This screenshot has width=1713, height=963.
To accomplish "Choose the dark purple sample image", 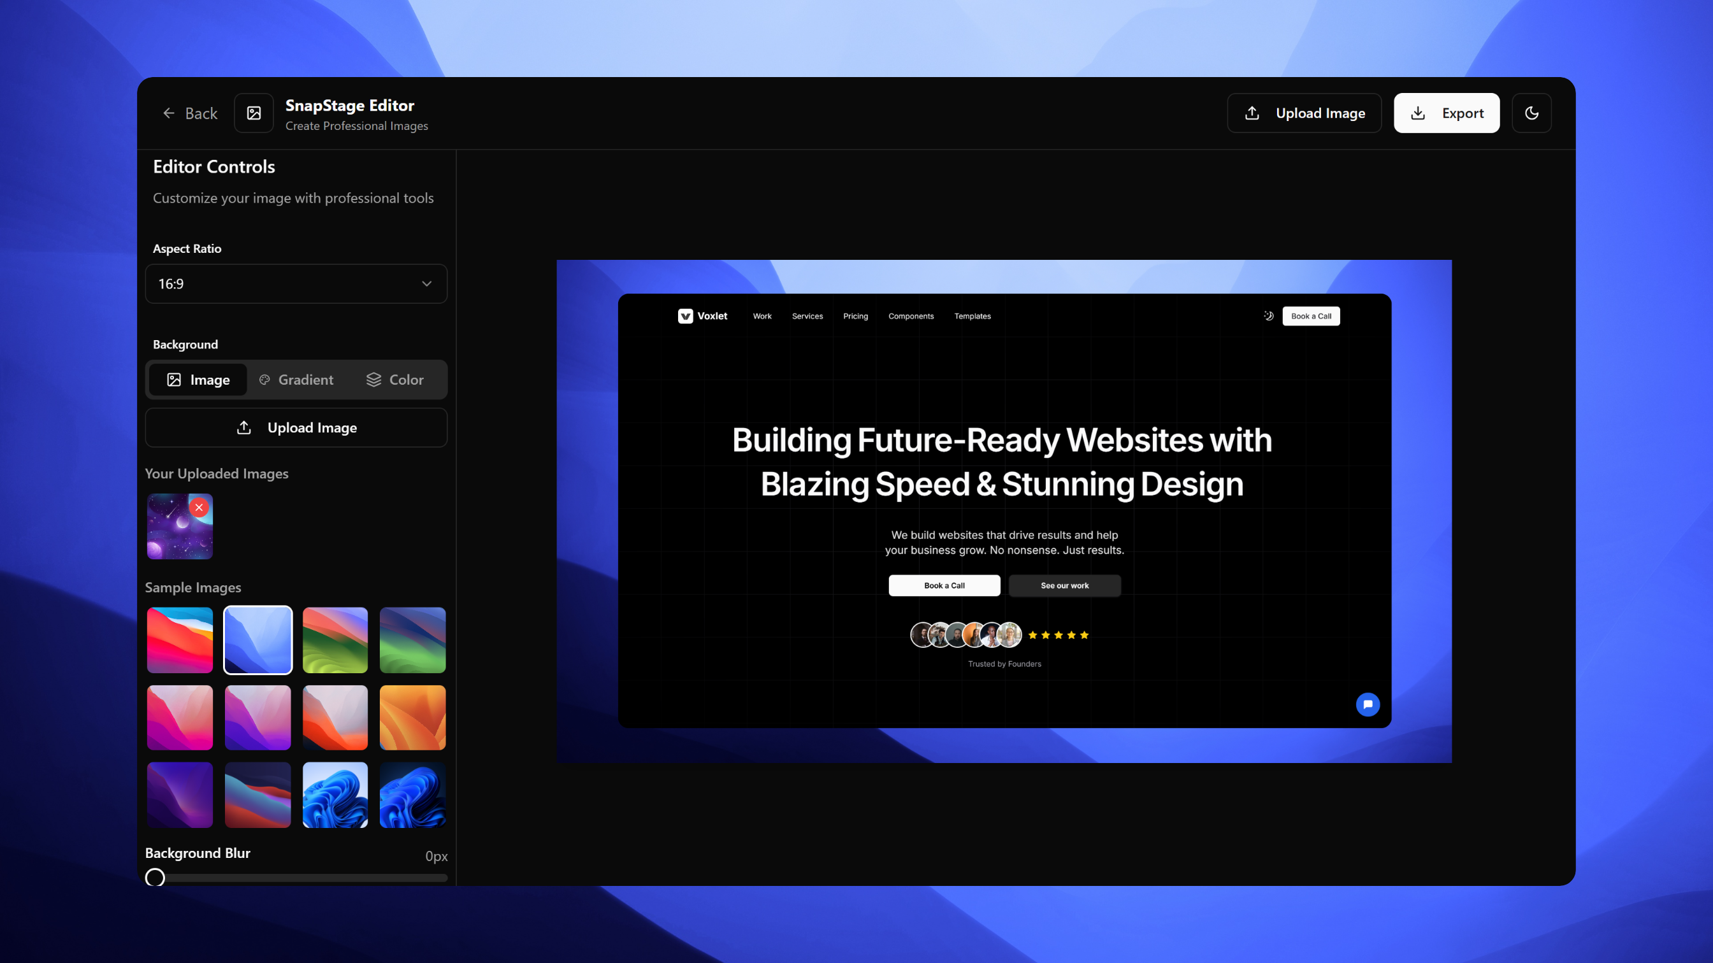I will coord(180,795).
